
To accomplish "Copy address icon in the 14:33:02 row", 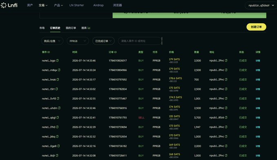I will pos(226,89).
